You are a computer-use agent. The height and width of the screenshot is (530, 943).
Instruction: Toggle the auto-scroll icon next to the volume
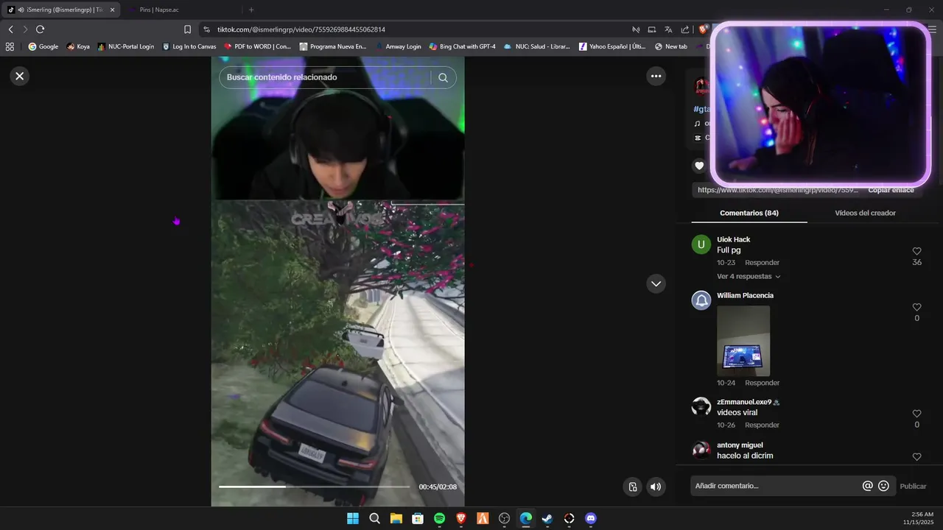click(632, 487)
